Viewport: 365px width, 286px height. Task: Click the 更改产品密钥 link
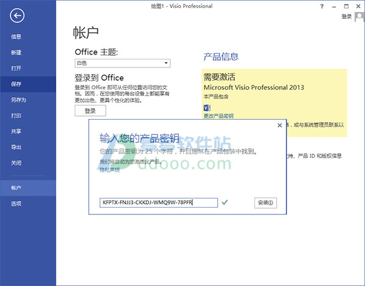tap(218, 116)
